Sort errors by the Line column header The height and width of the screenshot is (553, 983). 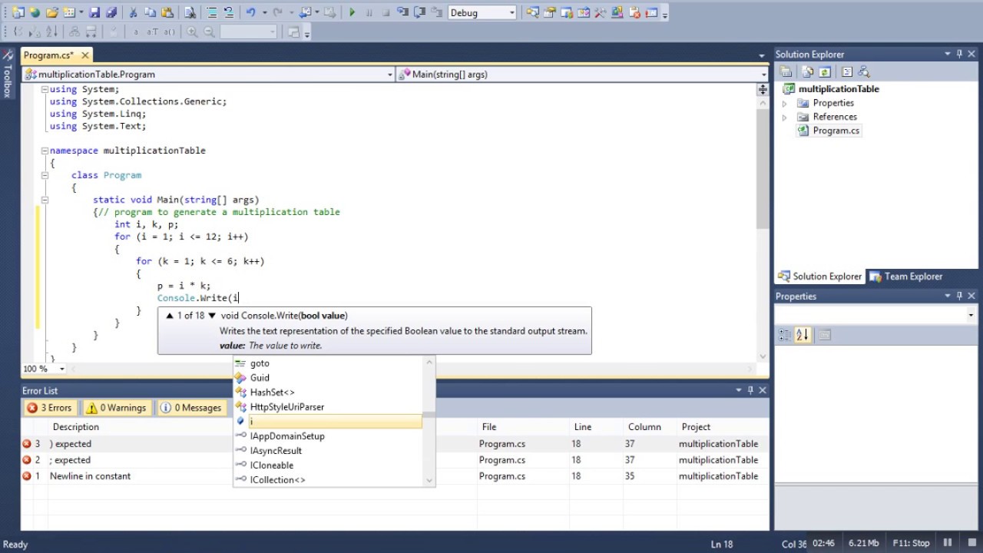[583, 427]
